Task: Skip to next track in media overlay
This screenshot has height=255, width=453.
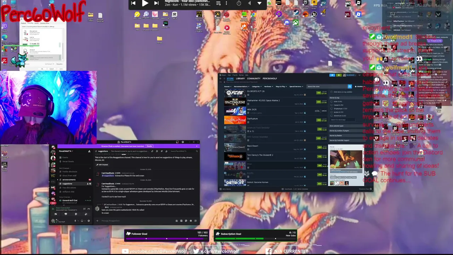Action: (x=156, y=3)
